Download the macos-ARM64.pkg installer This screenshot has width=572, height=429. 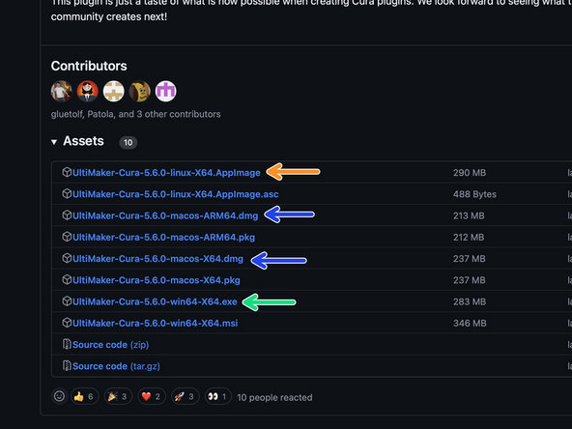163,237
